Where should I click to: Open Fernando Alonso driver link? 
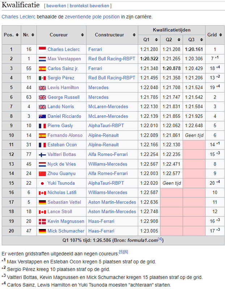point(65,135)
